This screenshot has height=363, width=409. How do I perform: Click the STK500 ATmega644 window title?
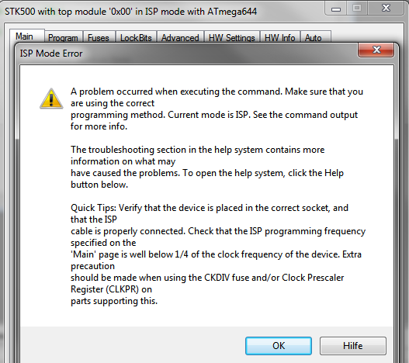click(x=130, y=12)
